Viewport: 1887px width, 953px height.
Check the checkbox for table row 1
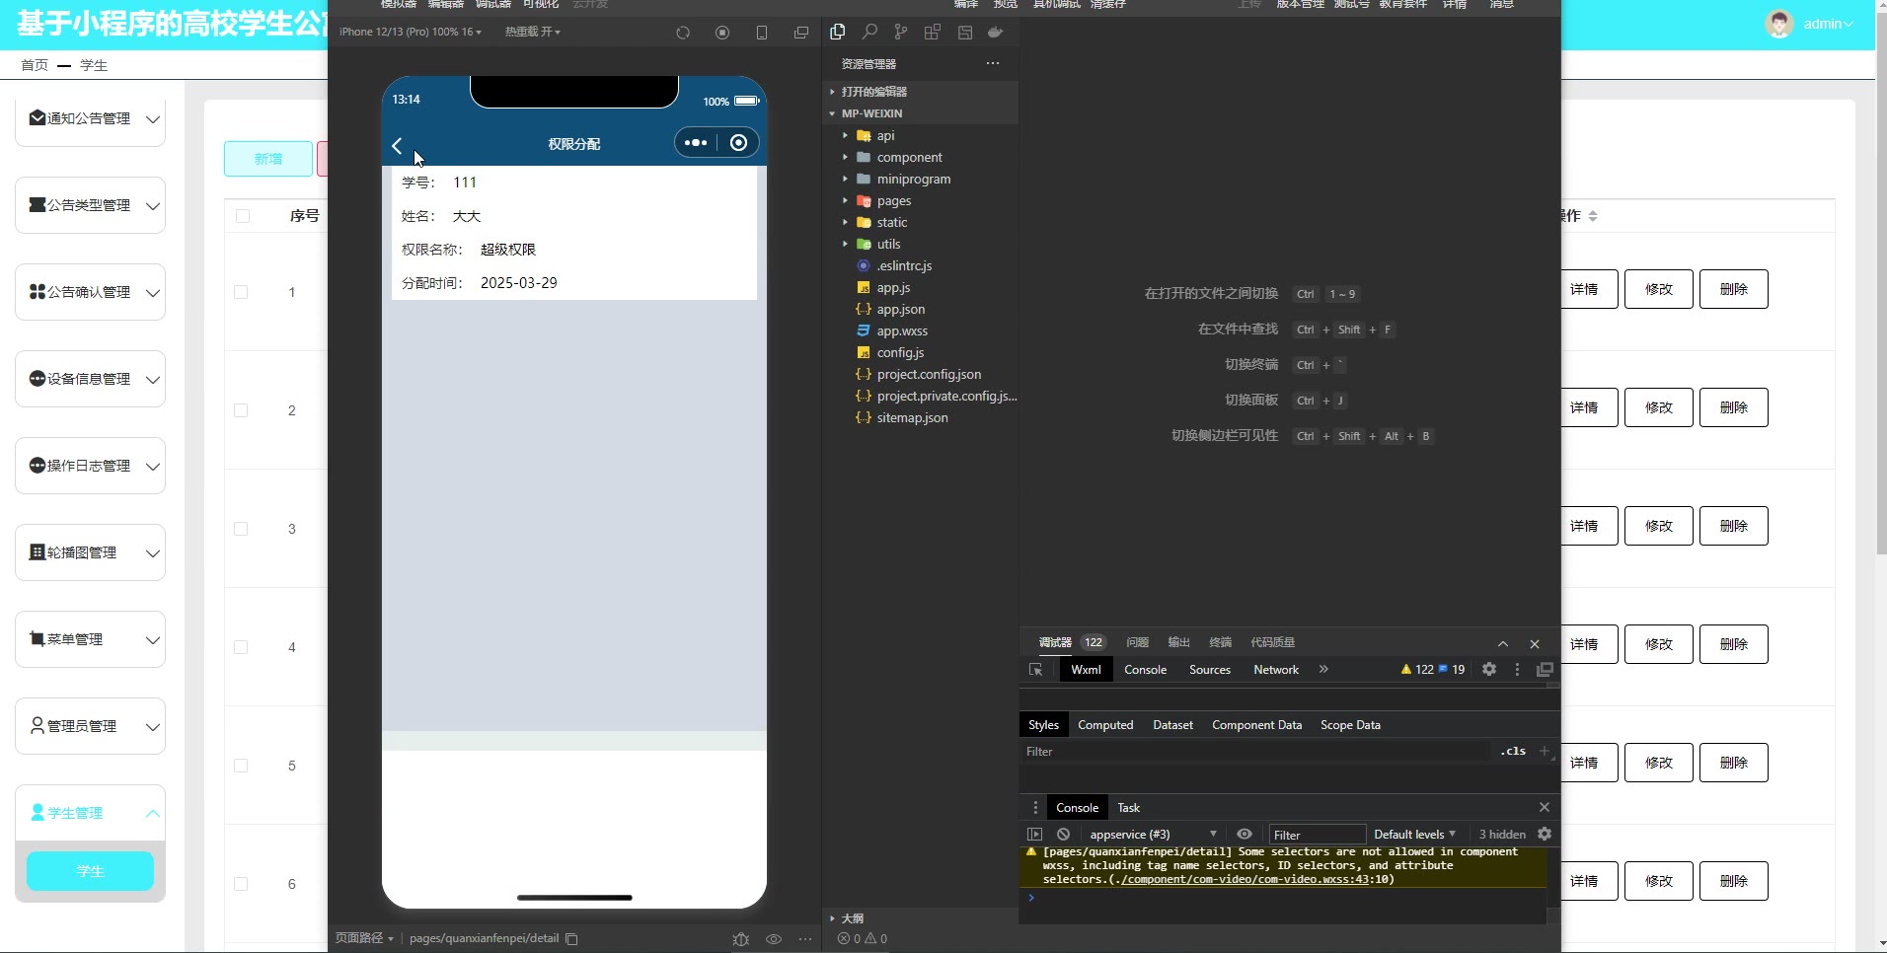point(241,292)
